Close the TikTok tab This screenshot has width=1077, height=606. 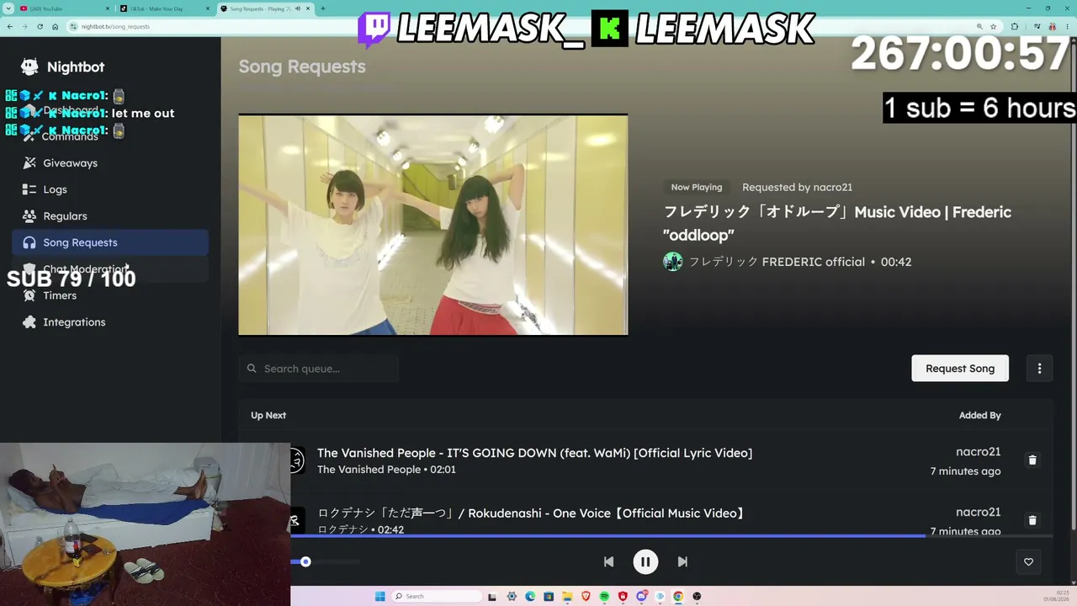click(x=208, y=8)
